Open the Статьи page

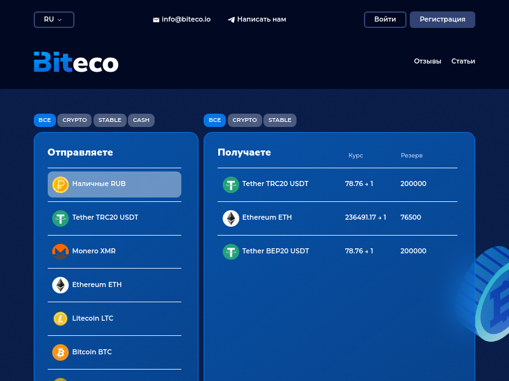463,61
